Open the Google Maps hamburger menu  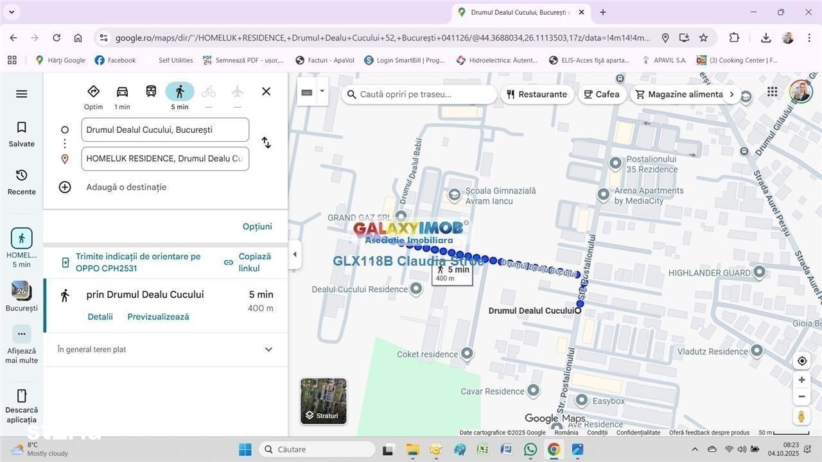coord(21,94)
